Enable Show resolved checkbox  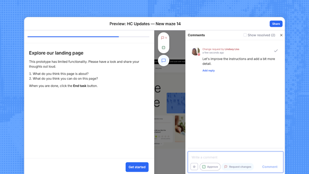point(245,35)
